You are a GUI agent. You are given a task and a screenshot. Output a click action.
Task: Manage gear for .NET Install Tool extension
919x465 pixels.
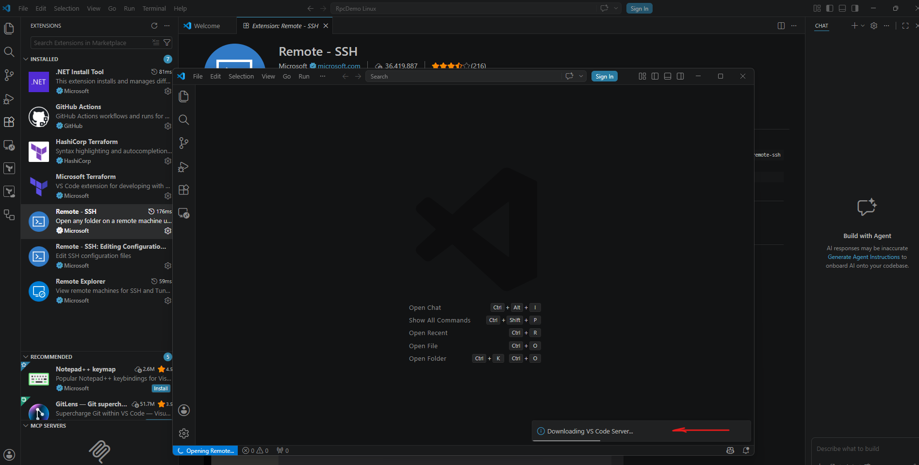tap(168, 91)
